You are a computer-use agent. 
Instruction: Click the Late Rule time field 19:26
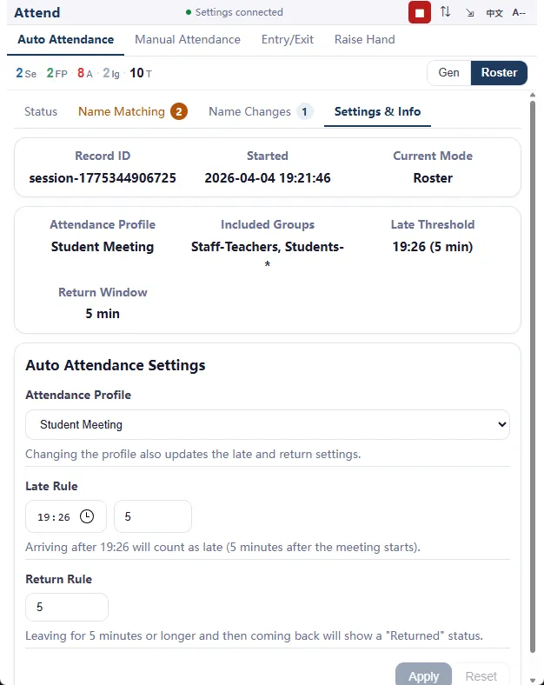point(66,516)
